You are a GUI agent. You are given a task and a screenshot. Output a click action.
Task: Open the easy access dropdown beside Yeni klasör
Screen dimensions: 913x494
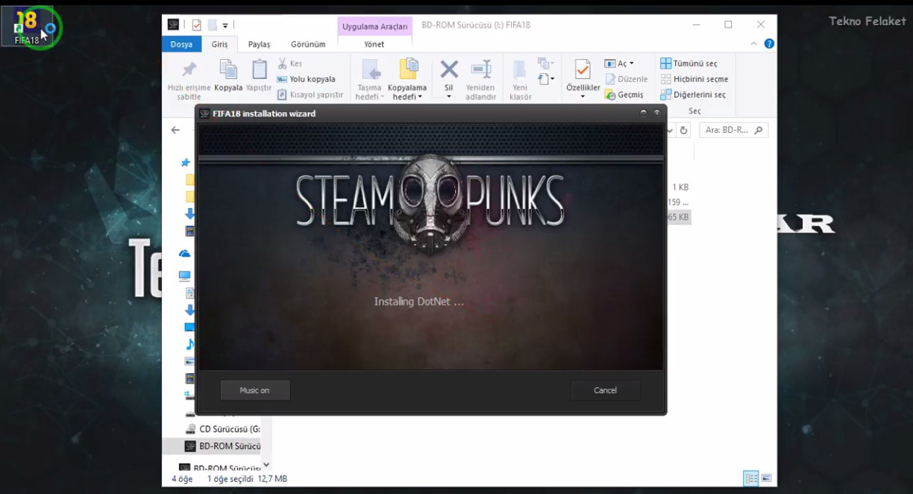(x=545, y=78)
